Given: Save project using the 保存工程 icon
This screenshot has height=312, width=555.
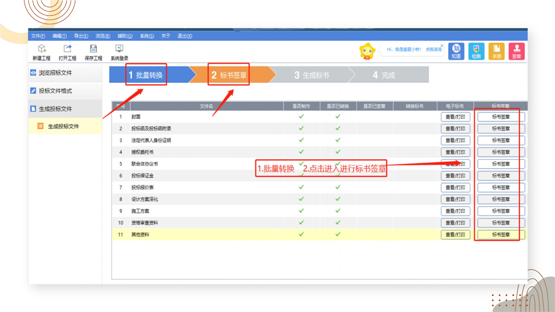Looking at the screenshot, I should pyautogui.click(x=93, y=52).
